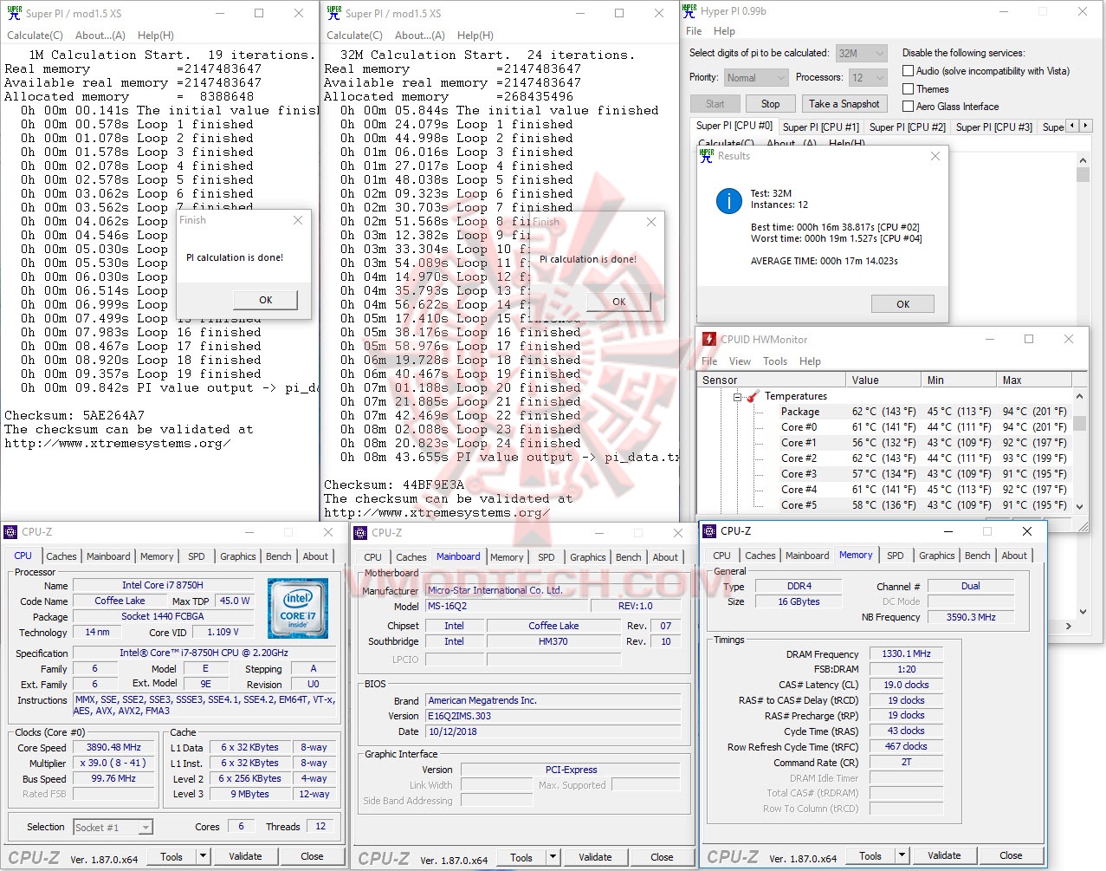Viewport: 1106px width, 871px height.
Task: Open Tools dropdown arrow in middle CPU-Z
Action: 553,857
